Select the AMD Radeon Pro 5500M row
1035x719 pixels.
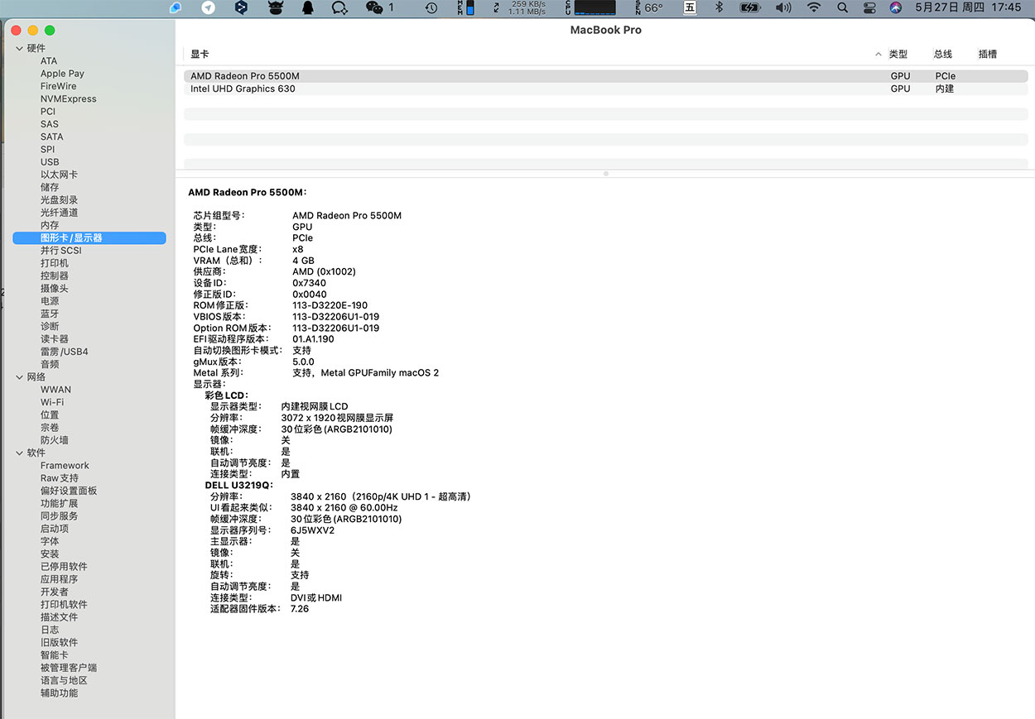tap(605, 76)
